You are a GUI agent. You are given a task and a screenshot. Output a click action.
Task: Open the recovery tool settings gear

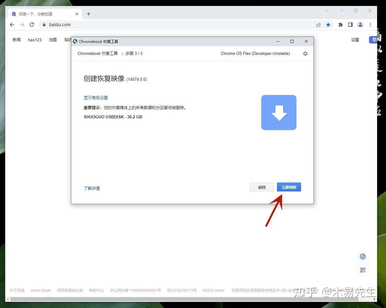point(305,54)
